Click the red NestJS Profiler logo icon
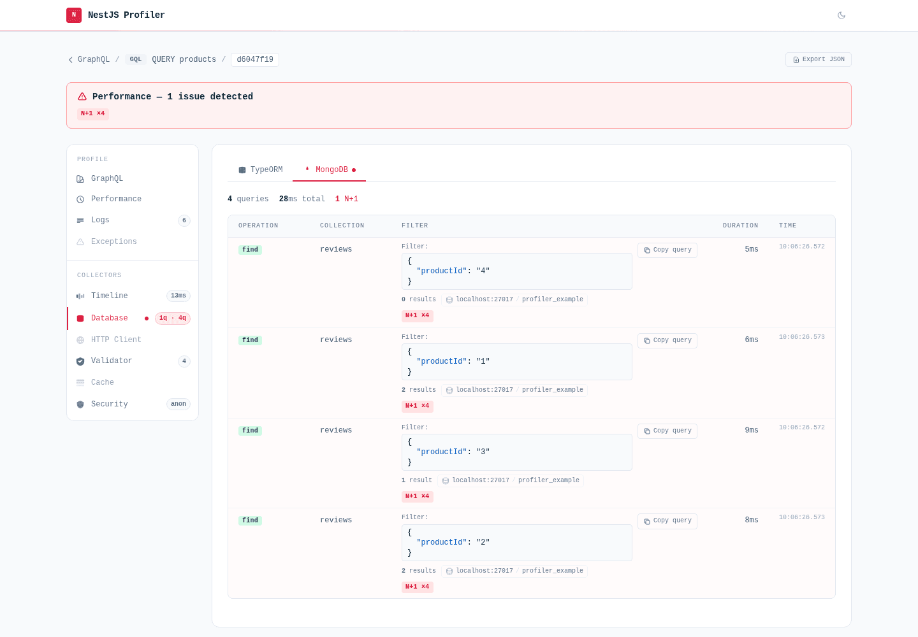 coord(74,15)
